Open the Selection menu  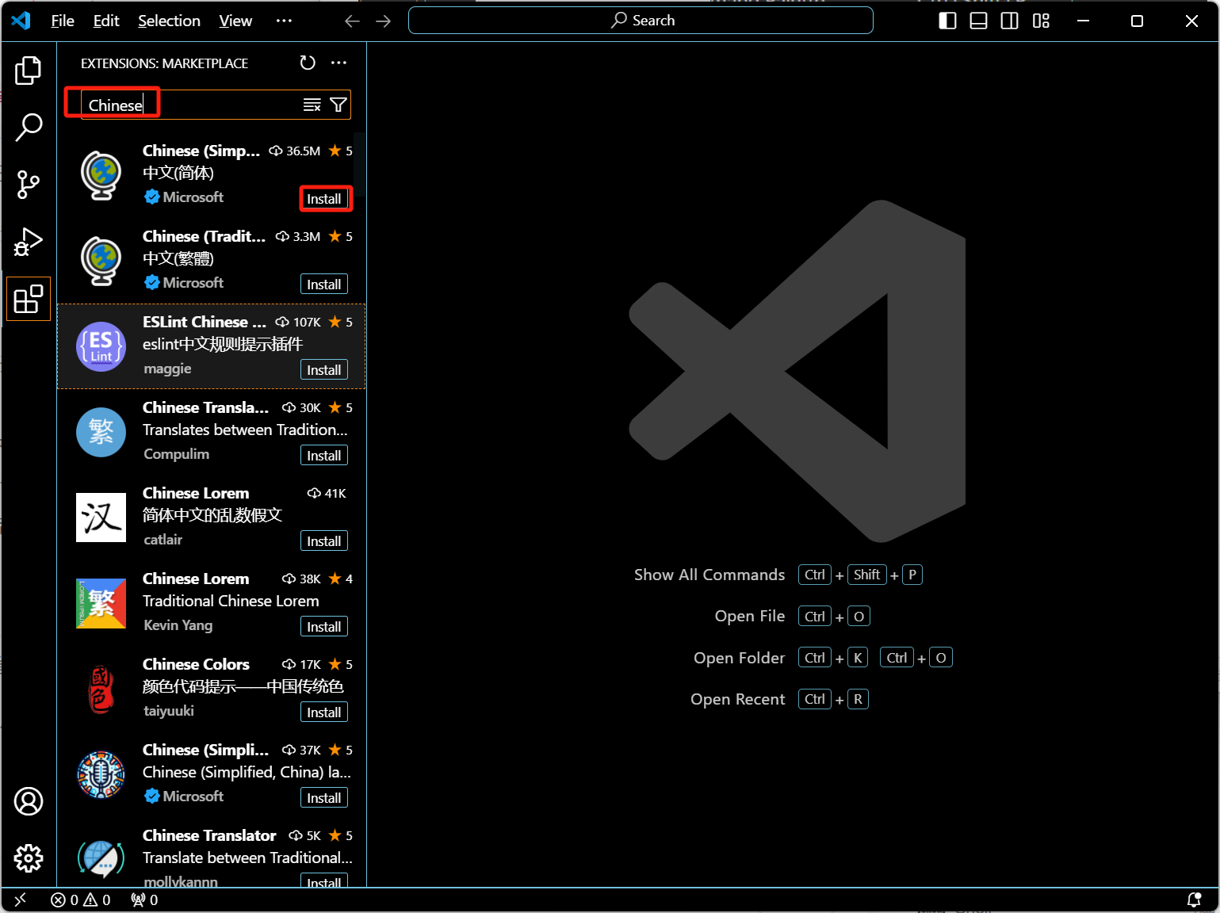pyautogui.click(x=169, y=21)
